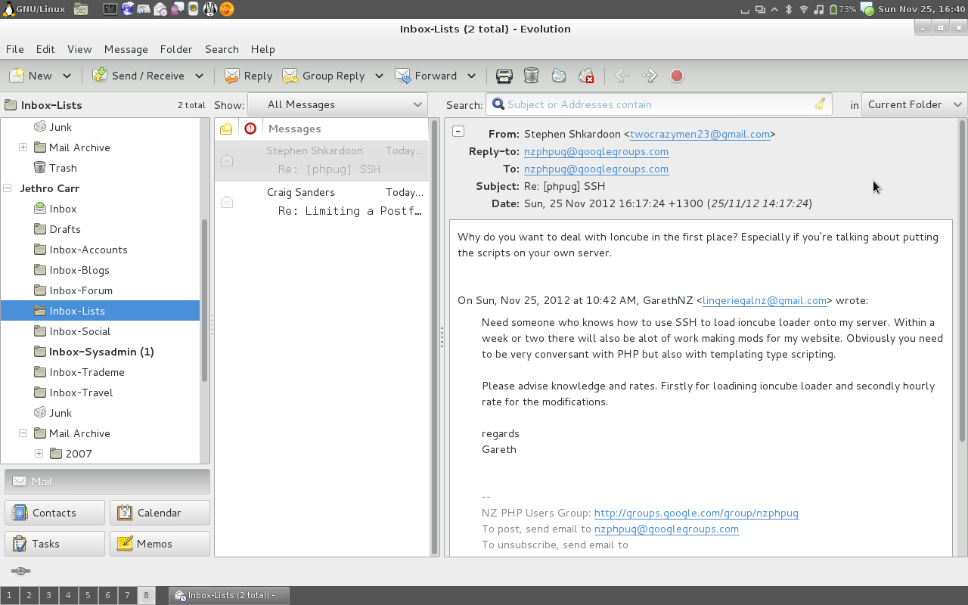Click the envelope status column header icon
The width and height of the screenshot is (968, 605).
[x=226, y=129]
